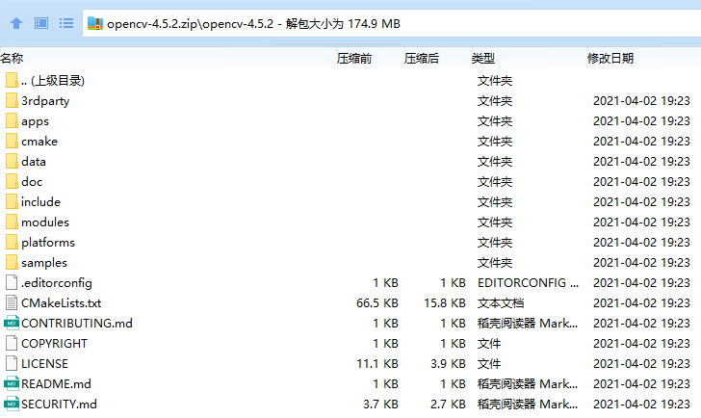
Task: Click 'EDITORCONFIG ...' type of .editorconfig
Action: (x=528, y=283)
